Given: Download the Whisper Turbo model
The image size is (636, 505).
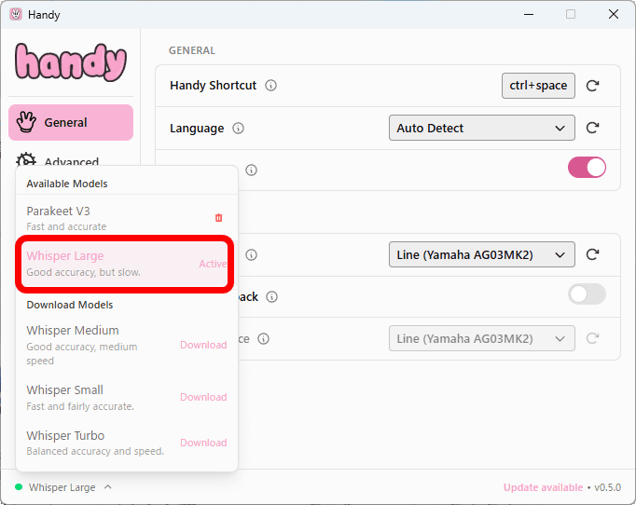Looking at the screenshot, I should (x=203, y=443).
